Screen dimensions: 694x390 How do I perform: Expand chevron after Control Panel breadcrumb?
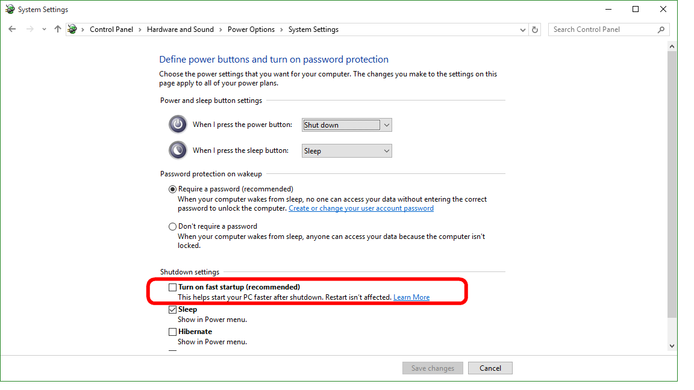click(140, 29)
